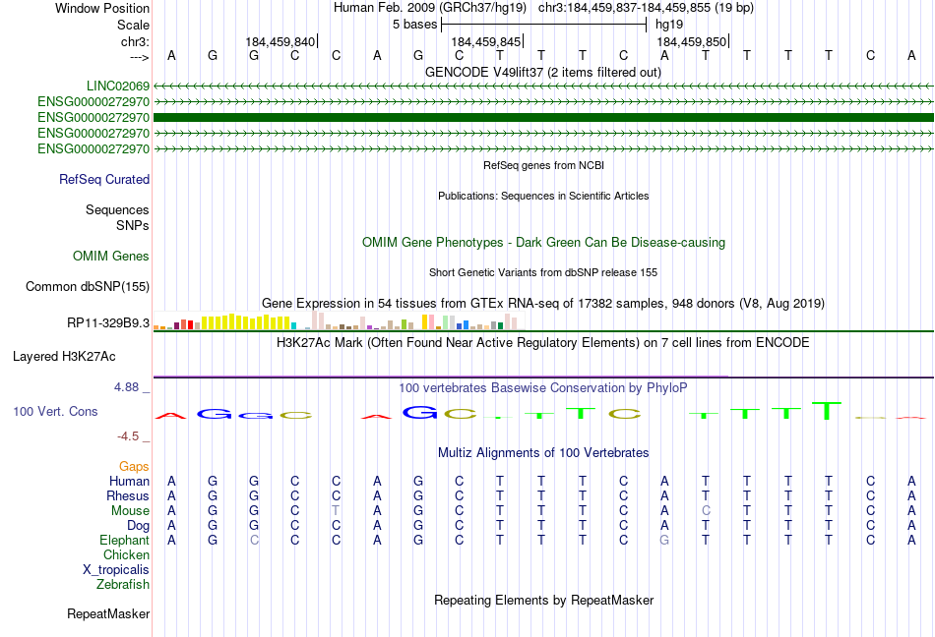Click Repeating Elements by RepeatMasker title
Image resolution: width=935 pixels, height=637 pixels.
[543, 600]
